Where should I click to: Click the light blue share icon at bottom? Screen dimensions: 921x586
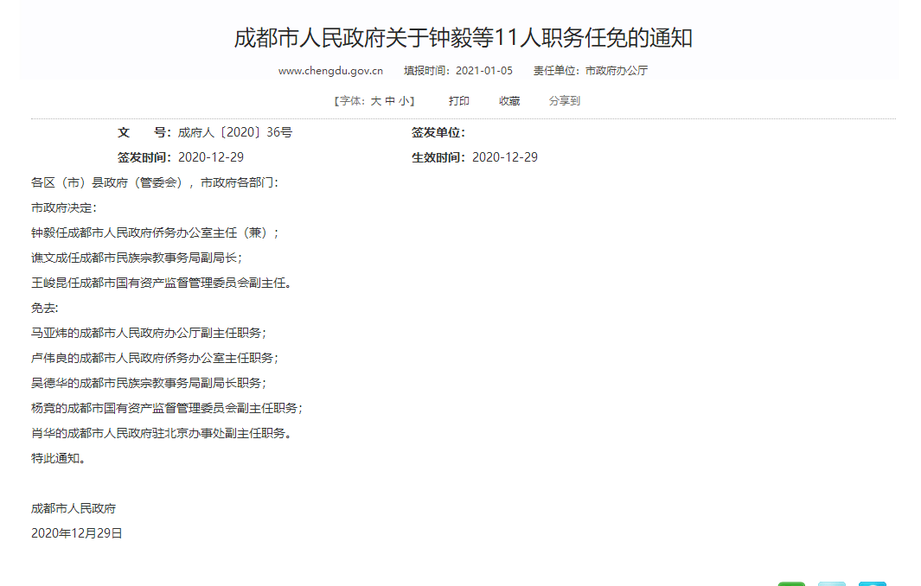pos(832,583)
